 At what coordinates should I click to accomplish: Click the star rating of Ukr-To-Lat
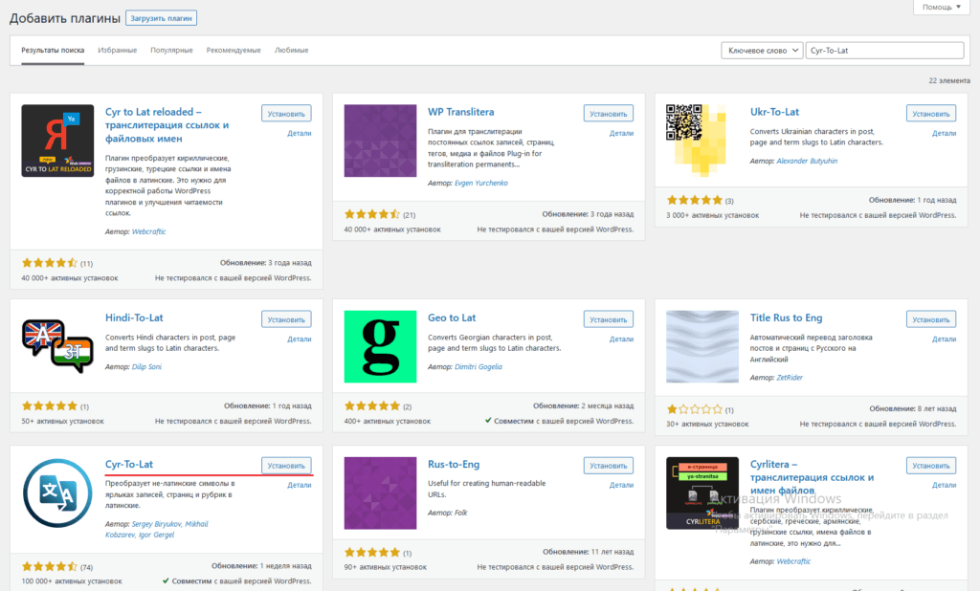695,200
